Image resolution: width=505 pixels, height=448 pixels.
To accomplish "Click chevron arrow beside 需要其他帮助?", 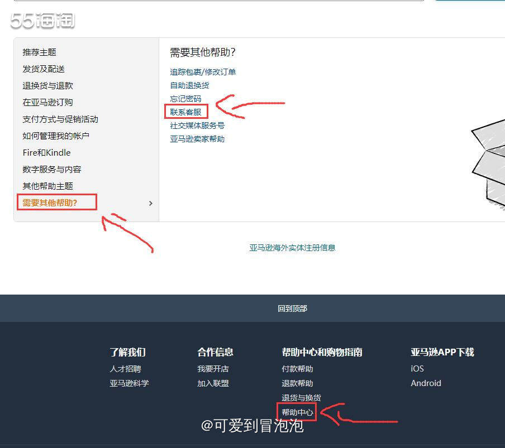I will (x=150, y=203).
